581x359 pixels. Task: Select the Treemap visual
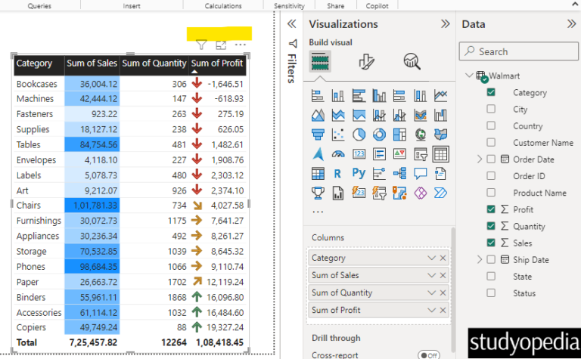click(399, 135)
